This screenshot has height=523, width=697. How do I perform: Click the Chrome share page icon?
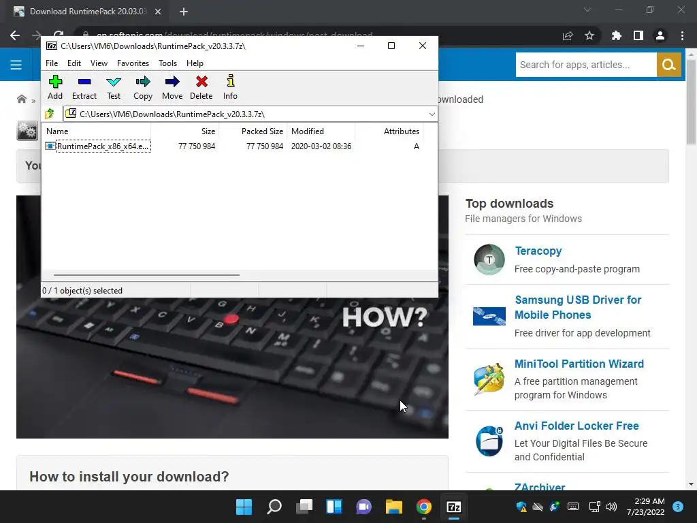coord(568,35)
